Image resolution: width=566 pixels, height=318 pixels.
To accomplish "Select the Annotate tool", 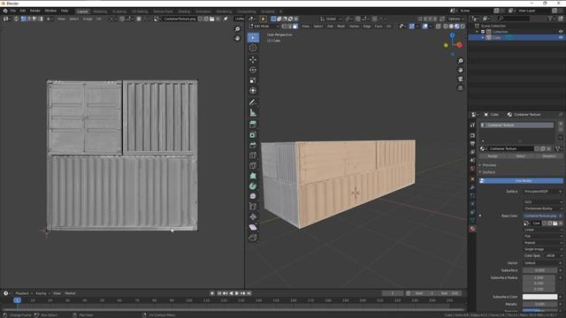I will 253,102.
